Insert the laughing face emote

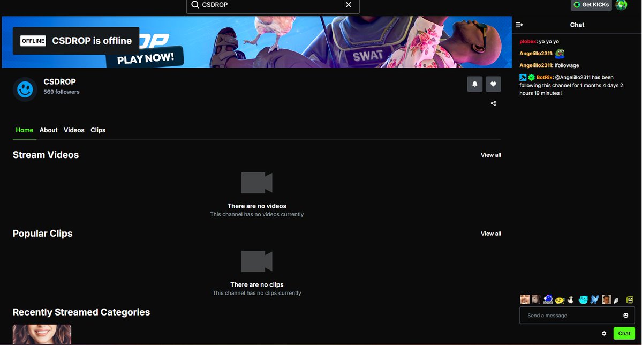click(525, 299)
